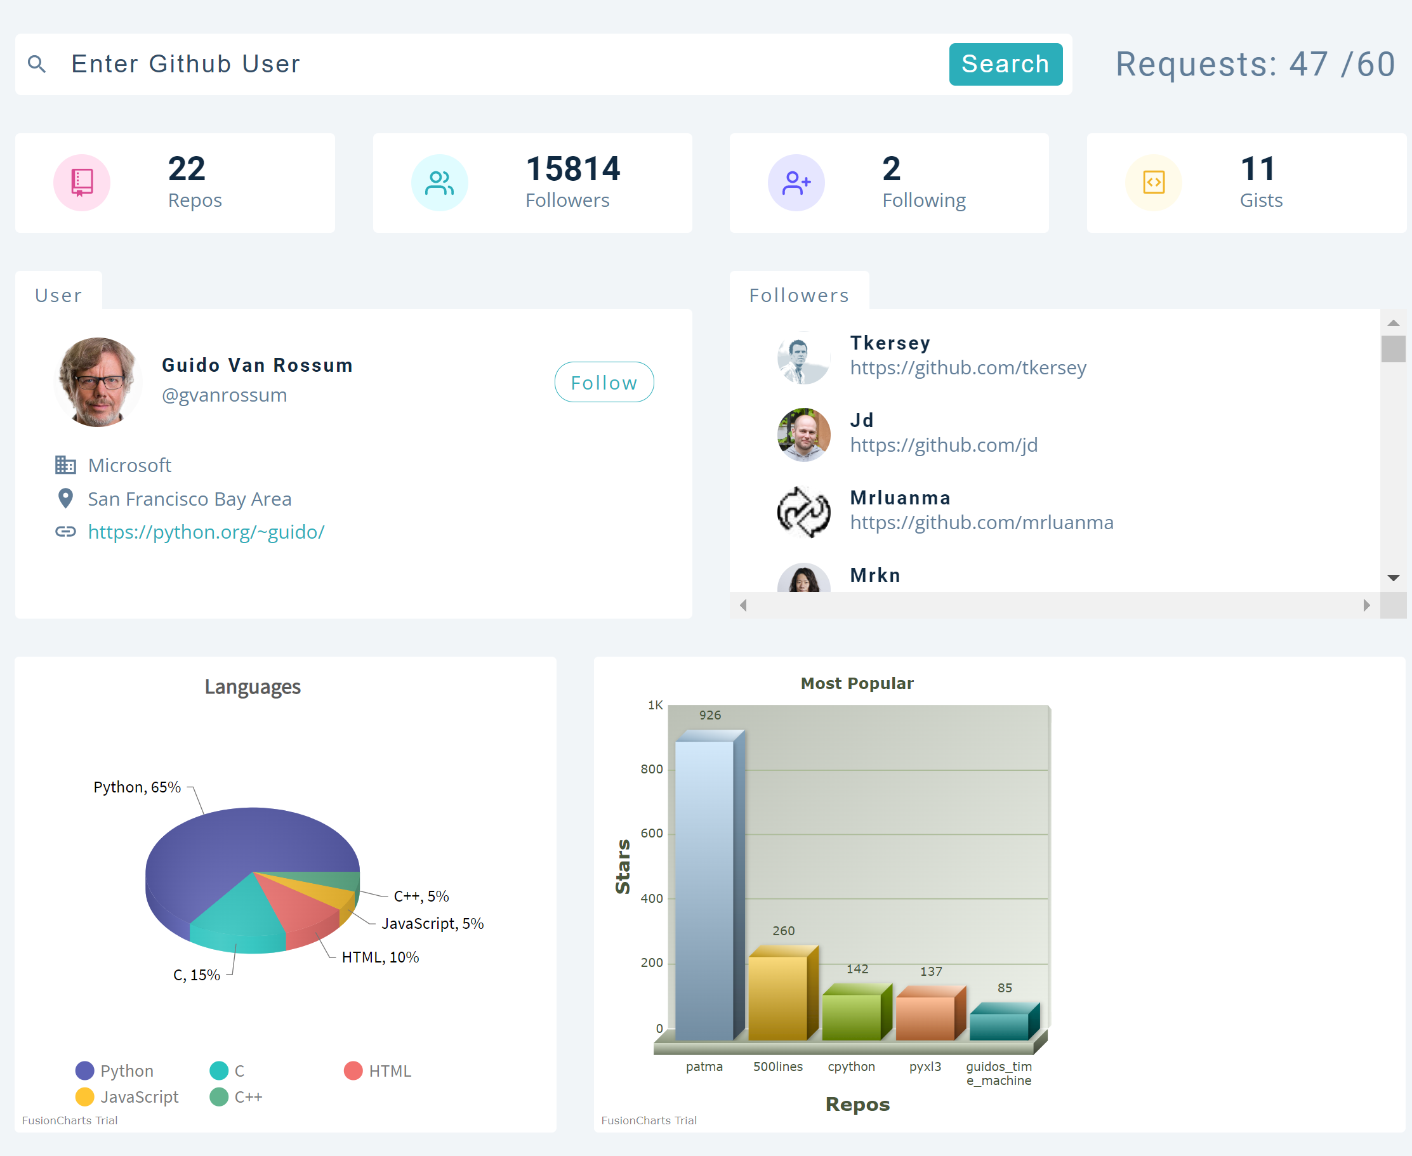Click the link chain icon
The height and width of the screenshot is (1156, 1412).
(x=65, y=532)
